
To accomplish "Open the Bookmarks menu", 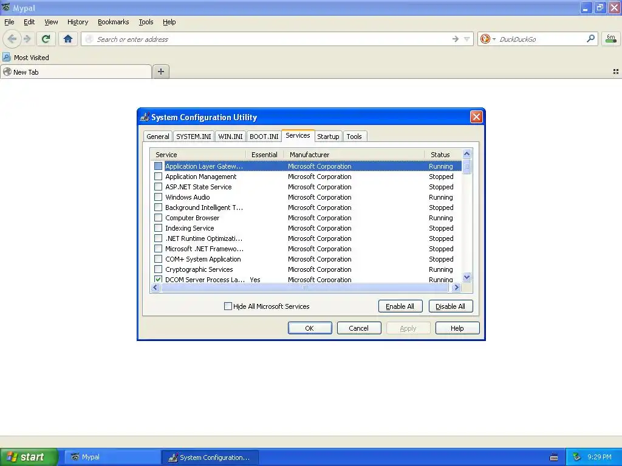I will [x=114, y=22].
